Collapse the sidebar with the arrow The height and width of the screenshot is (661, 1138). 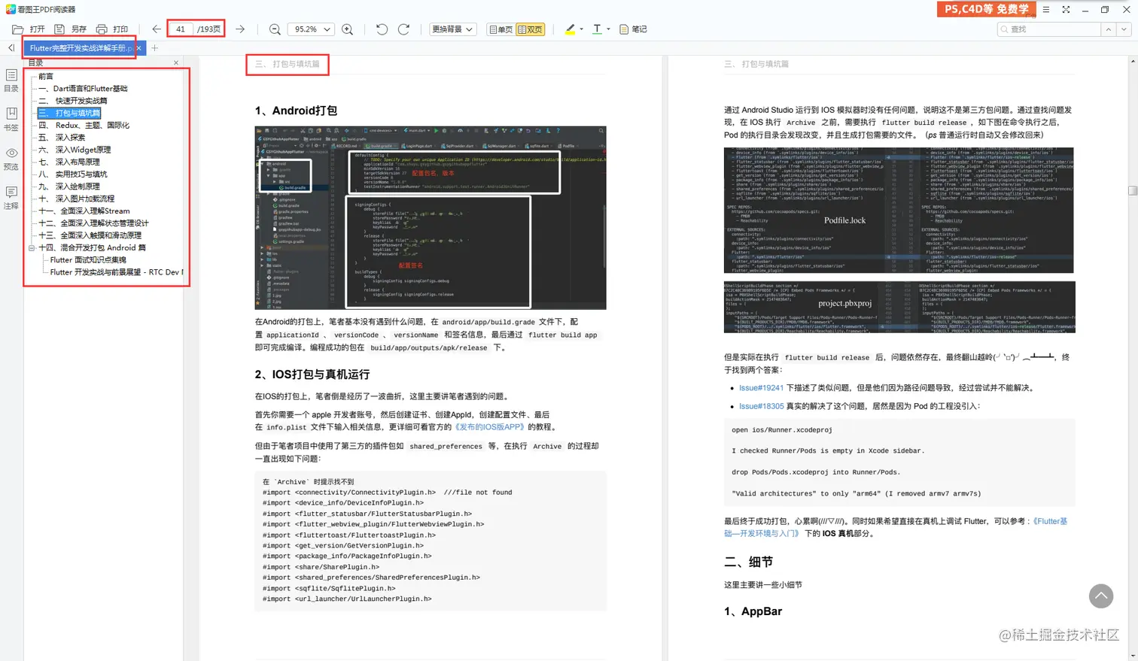pos(11,48)
